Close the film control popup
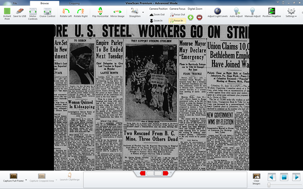This screenshot has width=303, height=189. point(171,172)
